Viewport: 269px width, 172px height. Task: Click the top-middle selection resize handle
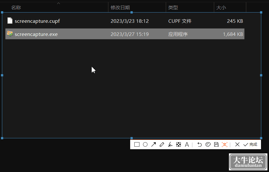[131, 13]
